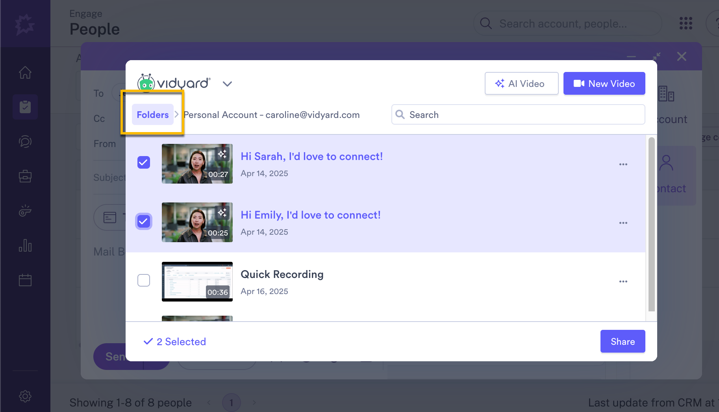
Task: Click page 1 in the pagination
Action: [232, 402]
